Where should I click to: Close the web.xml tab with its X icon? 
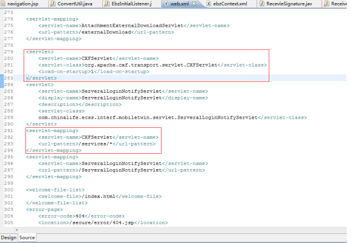tap(194, 4)
